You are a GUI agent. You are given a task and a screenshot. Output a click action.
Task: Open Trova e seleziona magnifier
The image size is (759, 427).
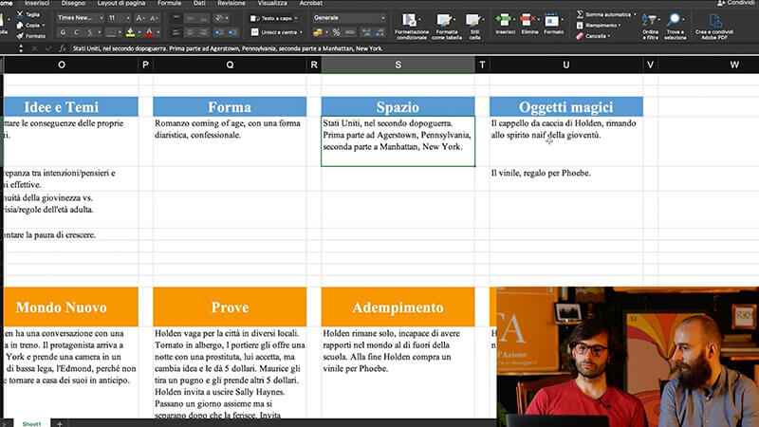point(676,27)
